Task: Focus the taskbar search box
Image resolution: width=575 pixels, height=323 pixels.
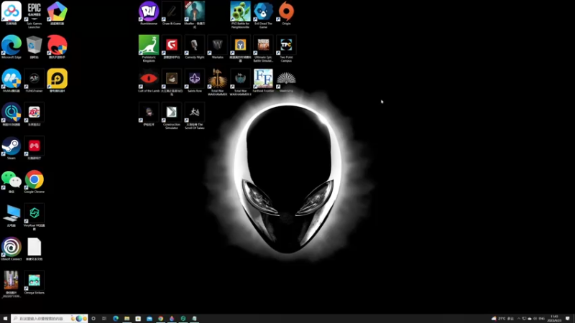Action: pyautogui.click(x=50, y=319)
